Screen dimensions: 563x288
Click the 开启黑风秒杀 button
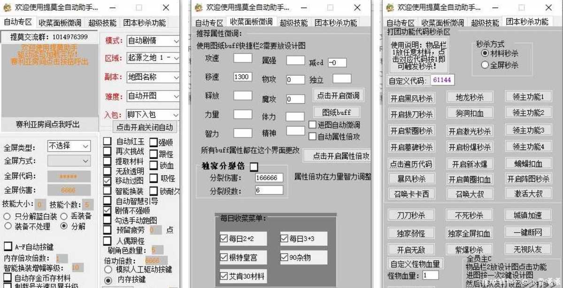(x=411, y=98)
